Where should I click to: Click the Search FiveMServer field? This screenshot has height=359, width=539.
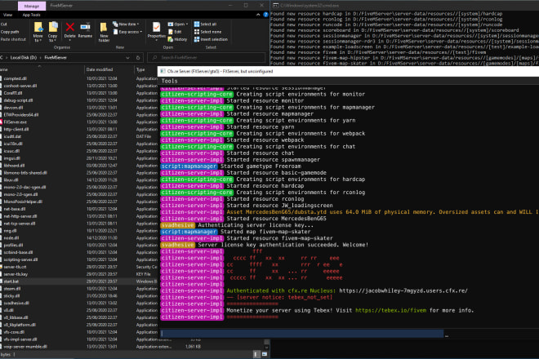click(x=207, y=58)
